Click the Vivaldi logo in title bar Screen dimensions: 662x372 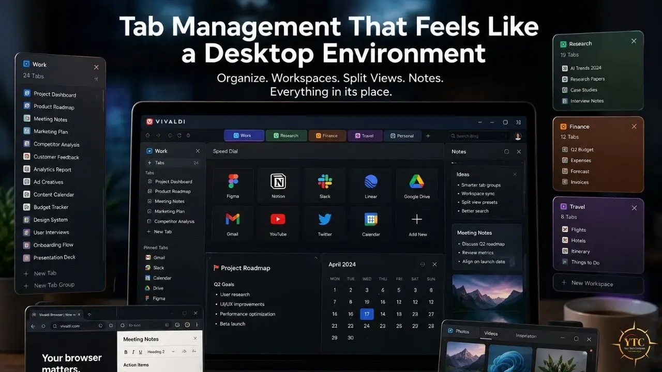(x=149, y=121)
